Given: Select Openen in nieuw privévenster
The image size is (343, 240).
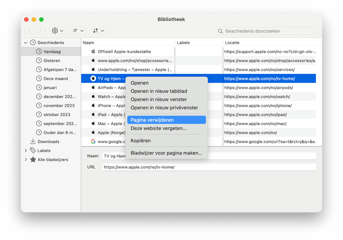Looking at the screenshot, I should (164, 108).
